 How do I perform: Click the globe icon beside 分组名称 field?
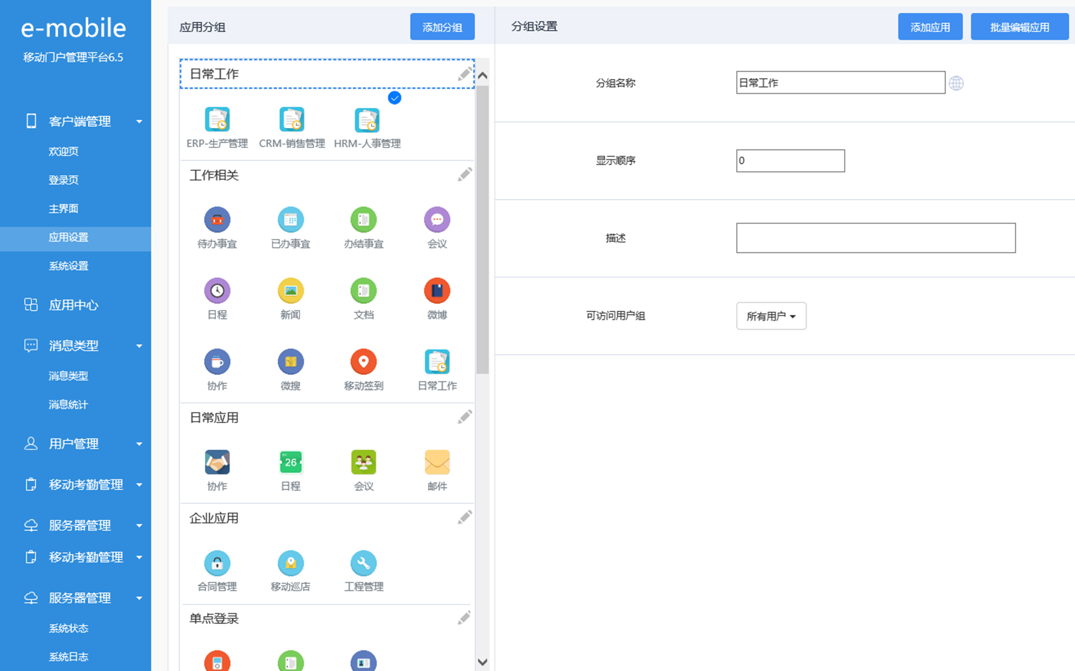click(x=956, y=83)
